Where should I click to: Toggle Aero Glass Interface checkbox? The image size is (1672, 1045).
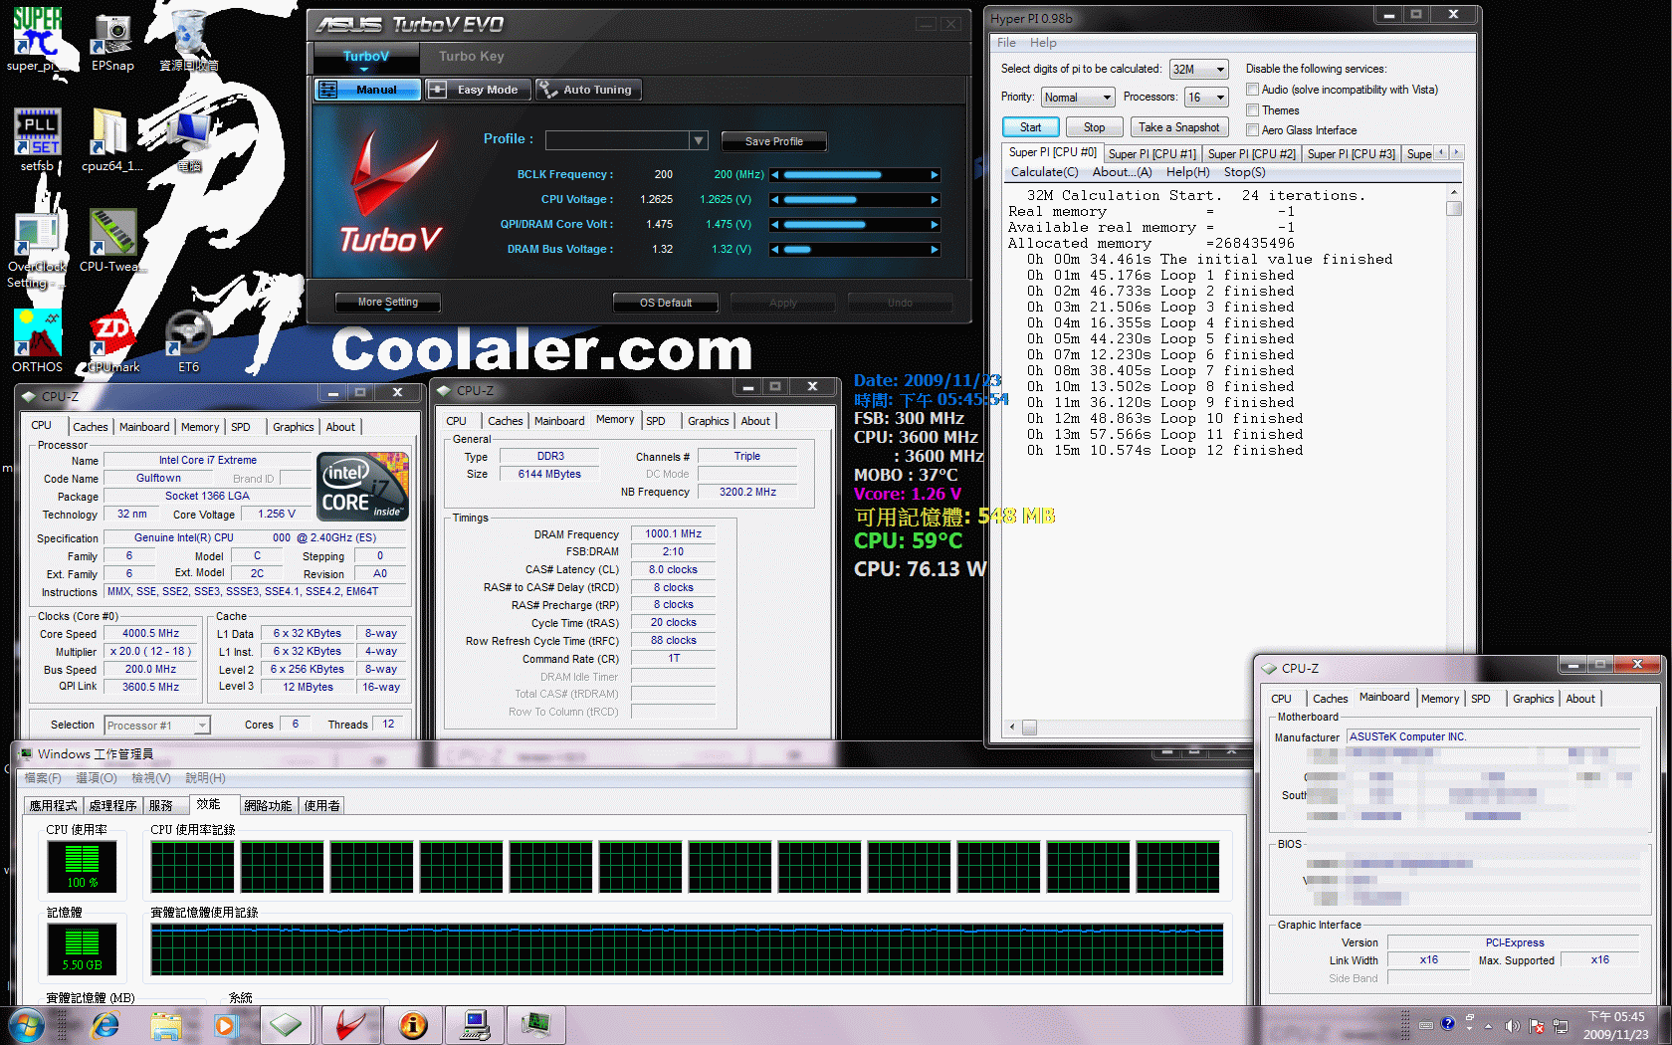click(x=1253, y=130)
